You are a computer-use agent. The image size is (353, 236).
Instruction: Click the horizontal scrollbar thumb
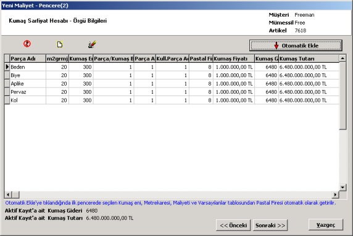pyautogui.click(x=15, y=195)
